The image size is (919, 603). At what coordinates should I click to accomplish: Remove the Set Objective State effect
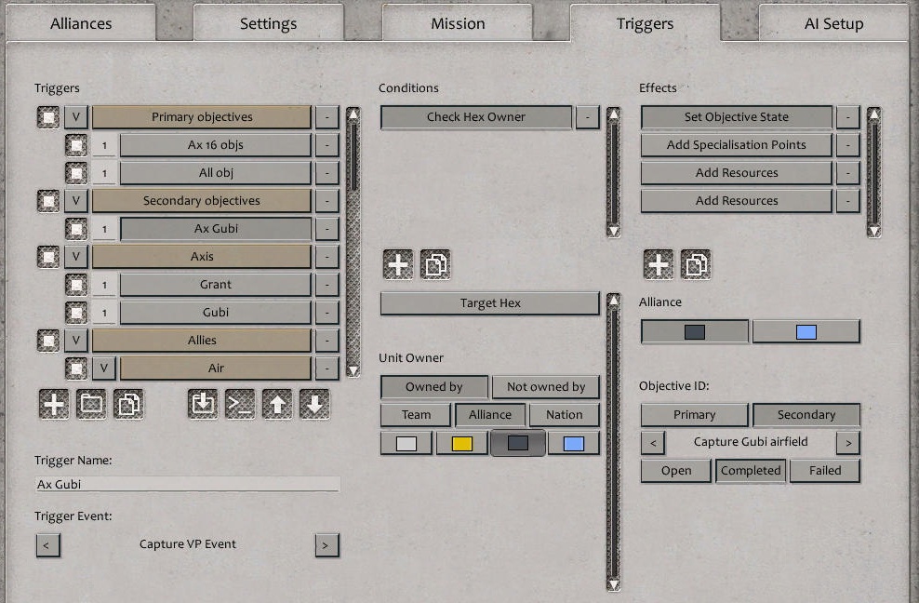(x=847, y=117)
